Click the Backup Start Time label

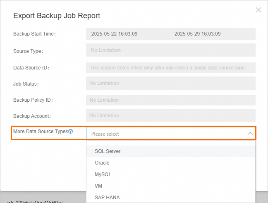[x=34, y=34]
